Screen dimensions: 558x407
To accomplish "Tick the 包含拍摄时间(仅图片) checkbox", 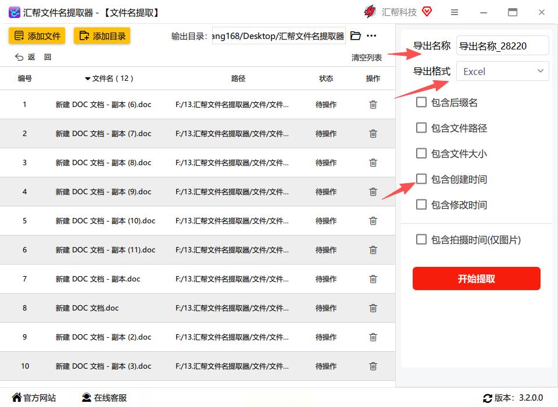I will [x=421, y=239].
